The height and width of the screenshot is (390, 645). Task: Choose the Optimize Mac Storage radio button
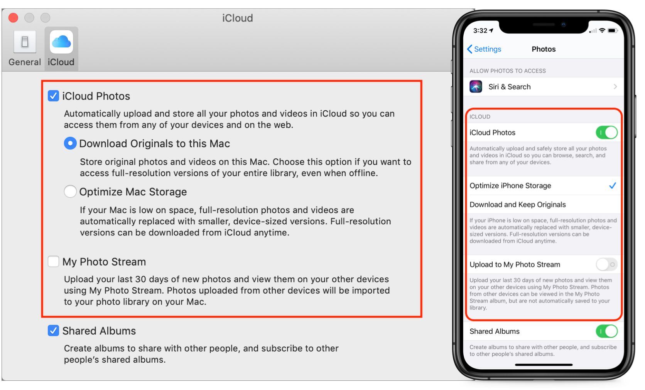tap(70, 192)
